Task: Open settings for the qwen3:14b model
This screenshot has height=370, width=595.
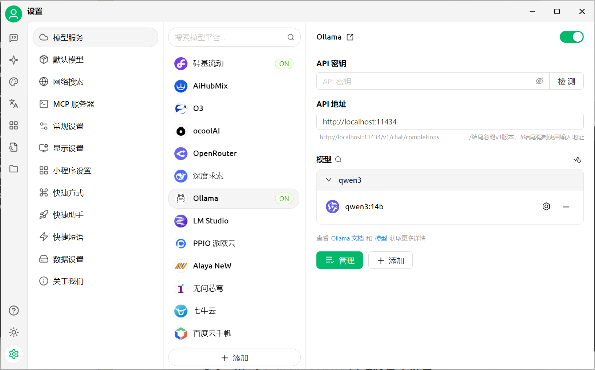Action: (546, 206)
